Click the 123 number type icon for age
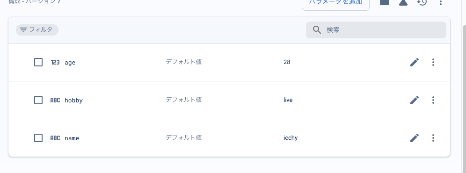466x173 pixels. (55, 62)
